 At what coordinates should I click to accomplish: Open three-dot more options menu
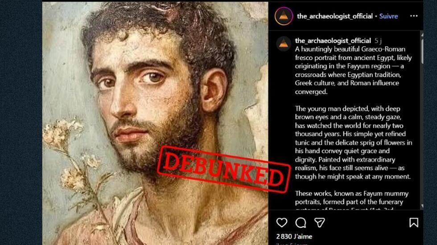(414, 16)
